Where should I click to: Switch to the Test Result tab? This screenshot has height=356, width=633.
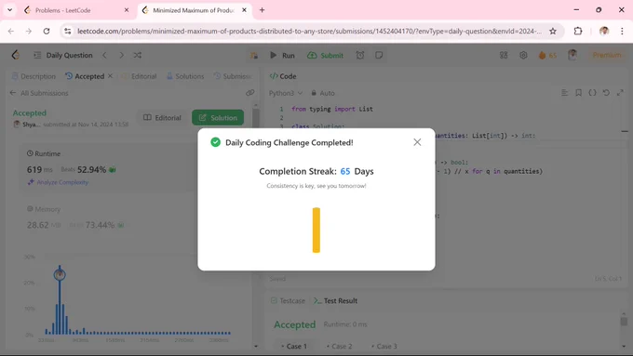(335, 301)
